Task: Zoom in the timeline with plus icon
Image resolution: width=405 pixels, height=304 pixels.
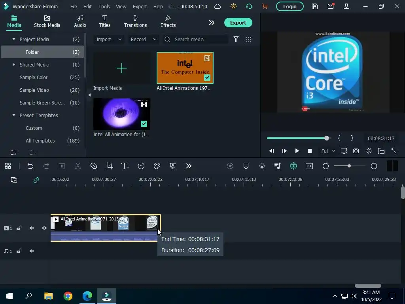Action: coord(374,166)
